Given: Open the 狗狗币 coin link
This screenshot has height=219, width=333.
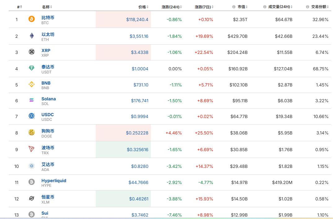Looking at the screenshot, I should (x=48, y=131).
